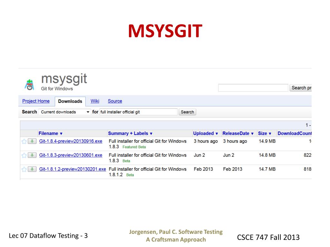Go to the Project Home tab
The height and width of the screenshot is (247, 330).
click(x=36, y=101)
